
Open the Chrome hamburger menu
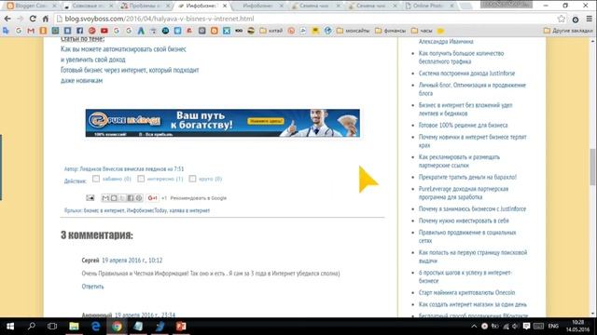[589, 19]
